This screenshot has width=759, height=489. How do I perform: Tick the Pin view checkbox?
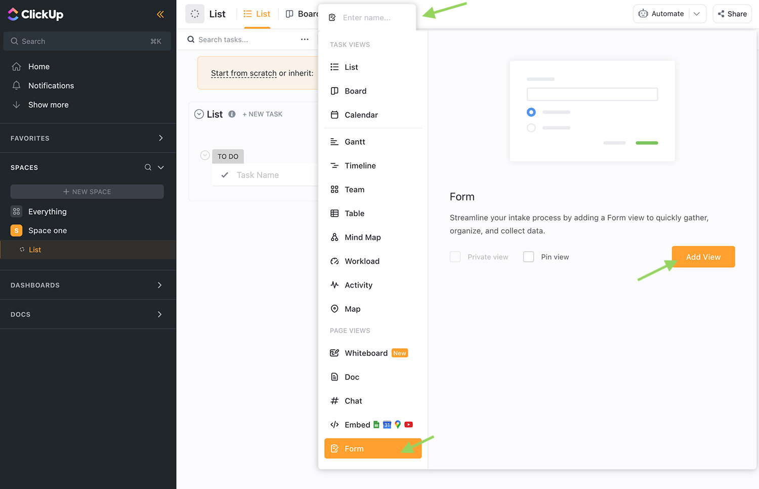(x=528, y=257)
